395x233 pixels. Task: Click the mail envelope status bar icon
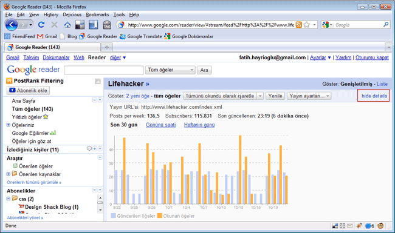349,226
